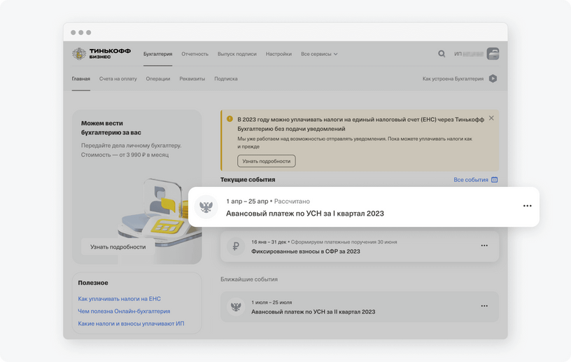571x362 pixels.
Task: Open three-dot menu for II квартал 2023 payment
Action: point(484,306)
